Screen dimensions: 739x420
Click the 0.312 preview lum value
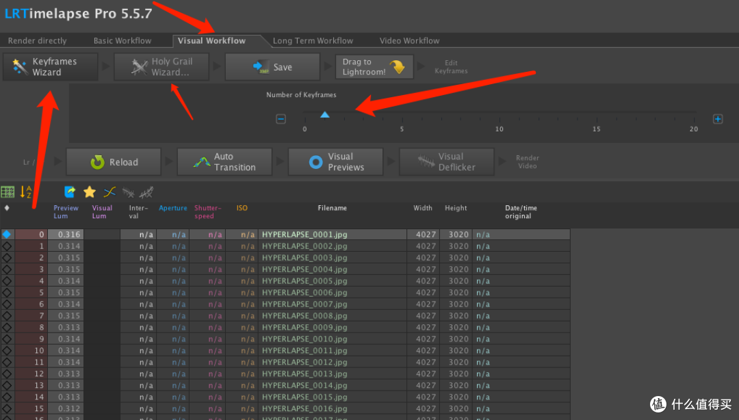pos(69,408)
